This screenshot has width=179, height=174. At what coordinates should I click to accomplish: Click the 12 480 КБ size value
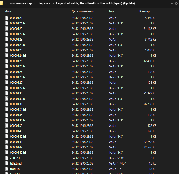[x=150, y=61]
